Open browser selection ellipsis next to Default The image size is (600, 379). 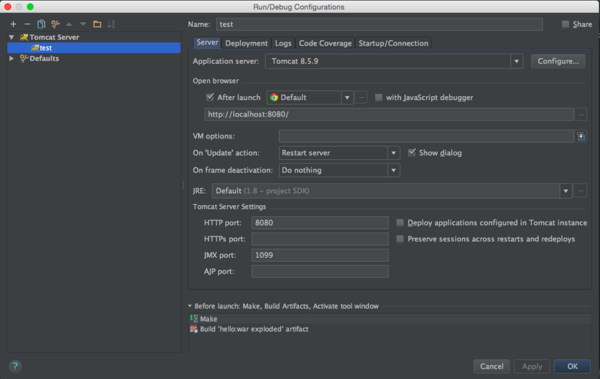[361, 97]
